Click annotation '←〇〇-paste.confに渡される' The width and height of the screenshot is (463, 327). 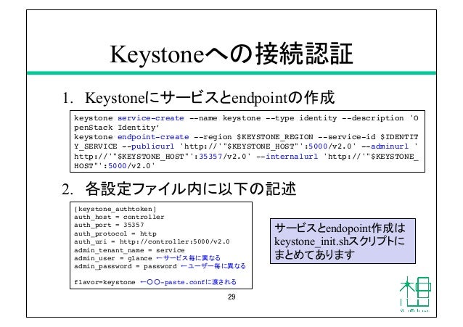pos(188,282)
